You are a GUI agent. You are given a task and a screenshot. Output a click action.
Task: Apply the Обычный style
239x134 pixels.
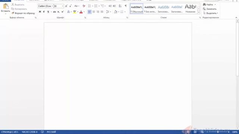tap(137, 9)
